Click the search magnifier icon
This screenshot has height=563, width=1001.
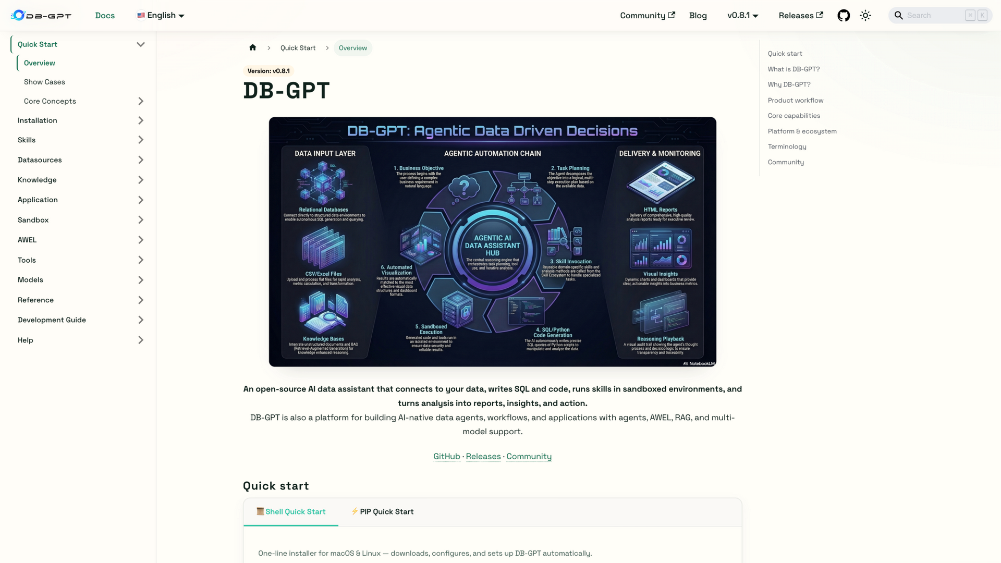point(899,16)
